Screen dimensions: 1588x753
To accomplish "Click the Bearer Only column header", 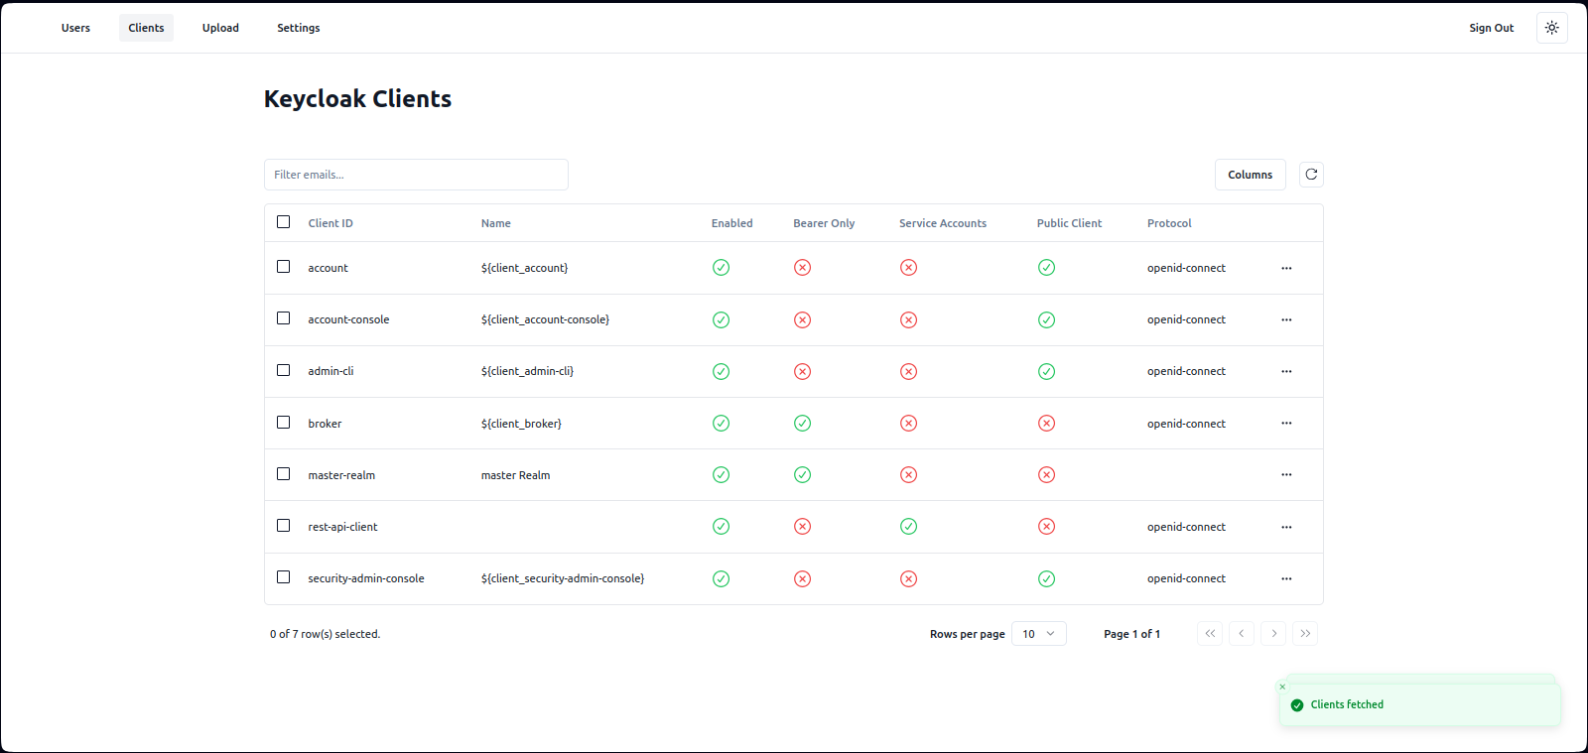I will (824, 223).
